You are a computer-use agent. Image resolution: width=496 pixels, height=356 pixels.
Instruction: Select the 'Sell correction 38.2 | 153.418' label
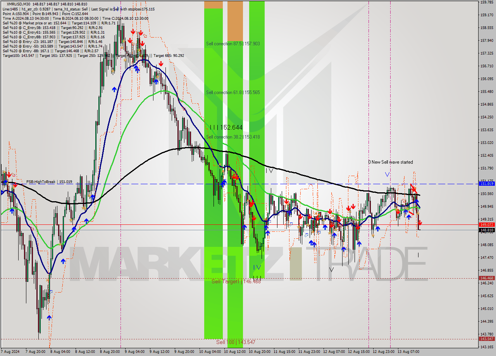(233, 137)
